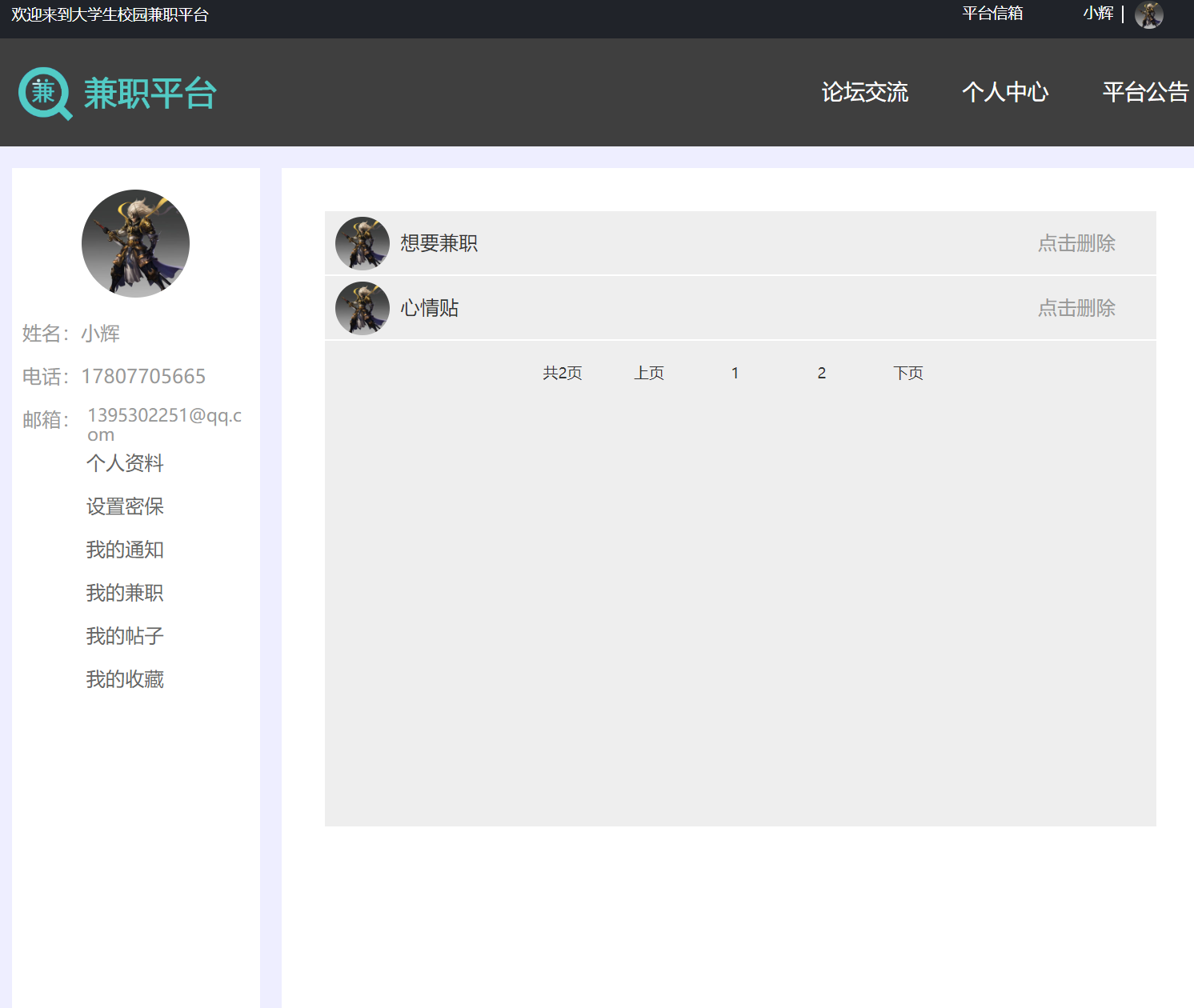Open 我的兼职 sidebar item
Screen dimensions: 1194x1008
tap(125, 593)
